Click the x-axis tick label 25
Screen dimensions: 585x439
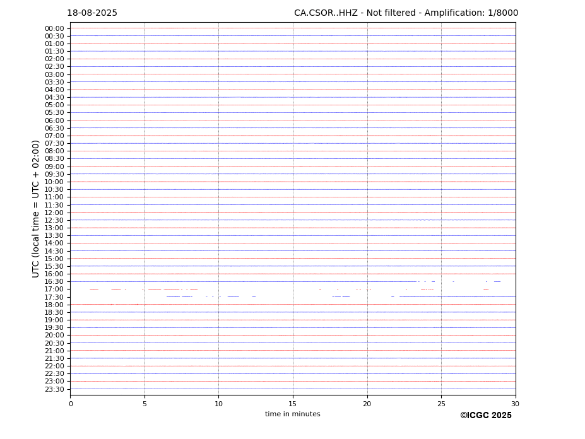(x=441, y=404)
